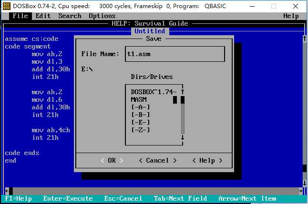The width and height of the screenshot is (308, 204).
Task: Click Tab=Next Field in the status bar
Action: (180, 198)
